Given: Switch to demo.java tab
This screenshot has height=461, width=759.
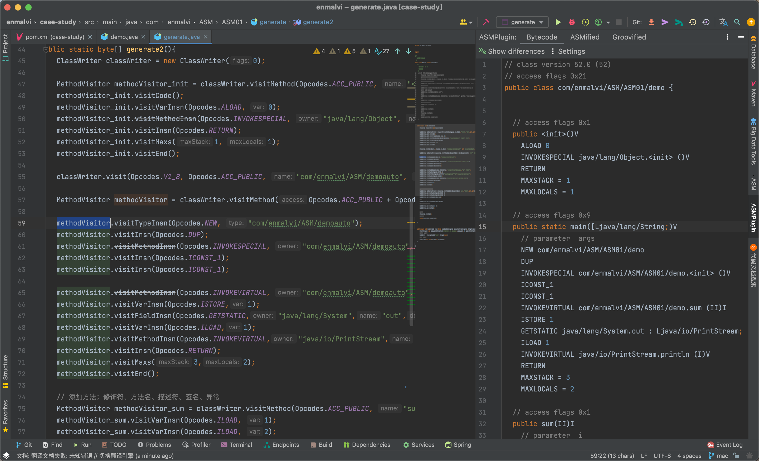Looking at the screenshot, I should click(124, 37).
